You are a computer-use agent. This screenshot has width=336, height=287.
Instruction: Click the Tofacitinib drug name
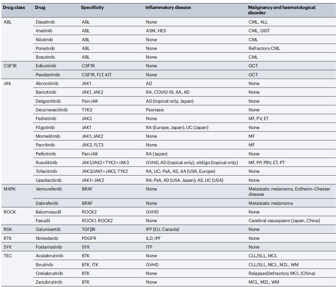[x=46, y=171]
